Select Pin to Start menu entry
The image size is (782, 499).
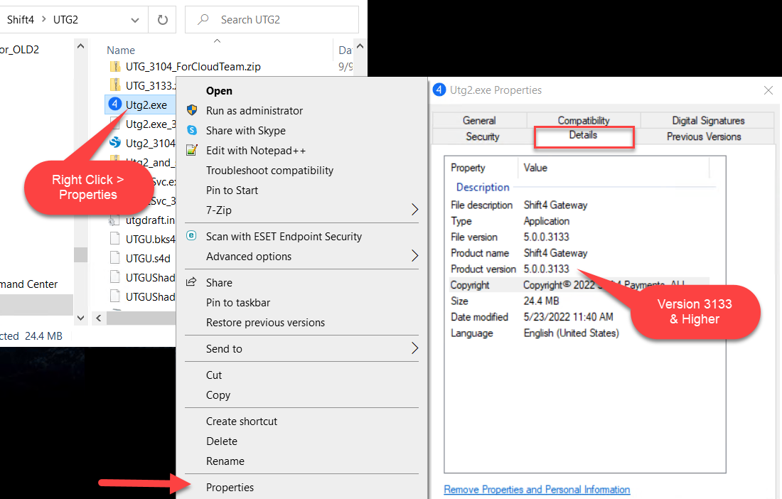(x=232, y=190)
